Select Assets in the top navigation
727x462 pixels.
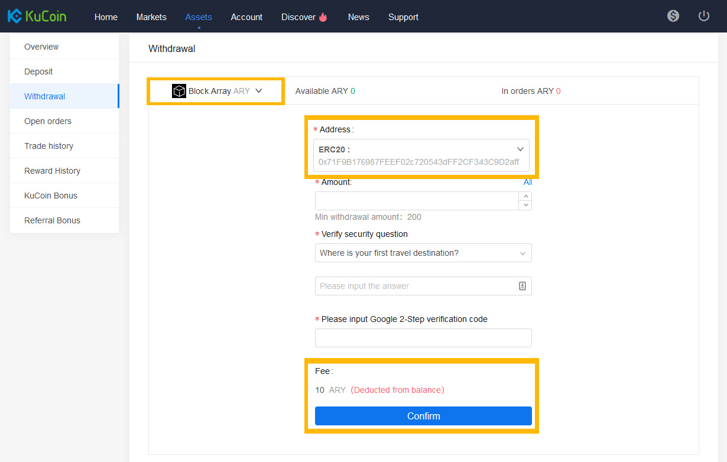coord(199,17)
